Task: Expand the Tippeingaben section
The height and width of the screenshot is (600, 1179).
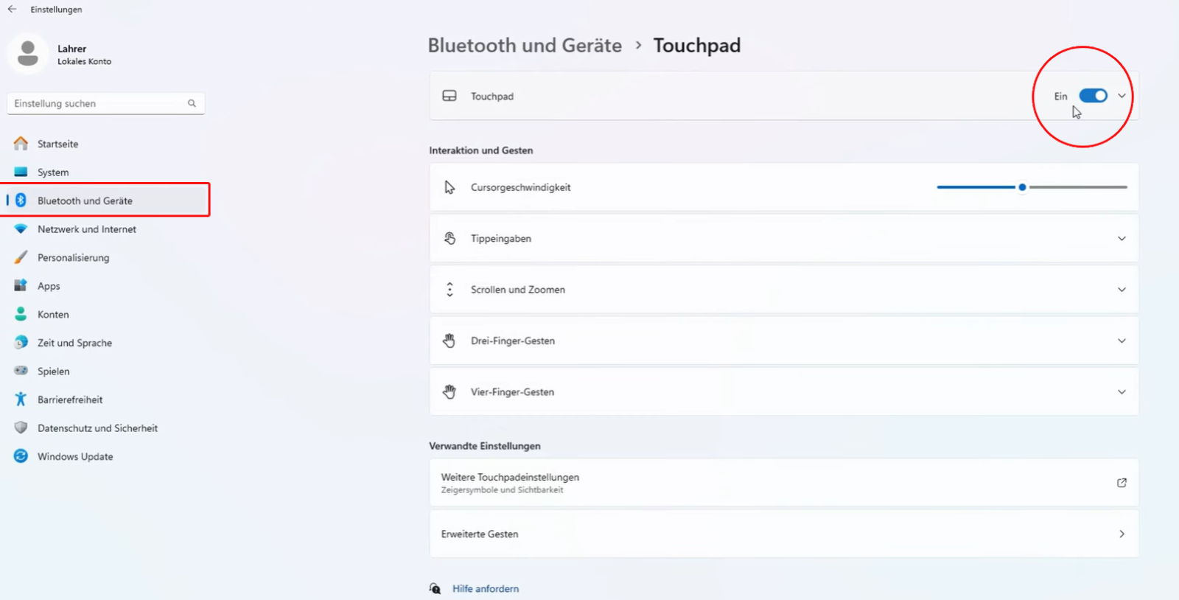Action: click(x=1122, y=239)
